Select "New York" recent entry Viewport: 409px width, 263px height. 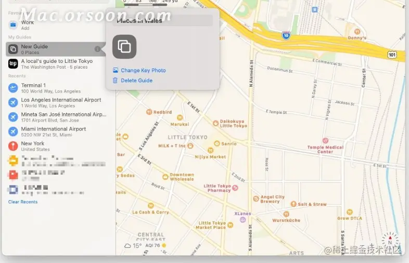pyautogui.click(x=57, y=146)
